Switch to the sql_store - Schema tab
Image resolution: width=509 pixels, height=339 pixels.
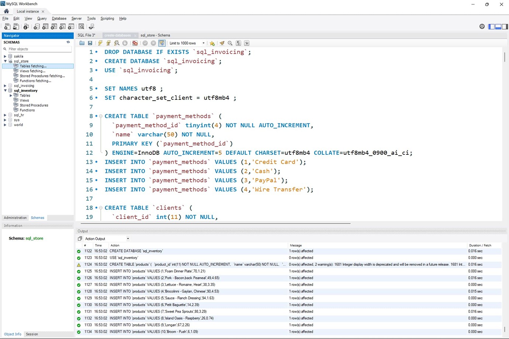155,35
